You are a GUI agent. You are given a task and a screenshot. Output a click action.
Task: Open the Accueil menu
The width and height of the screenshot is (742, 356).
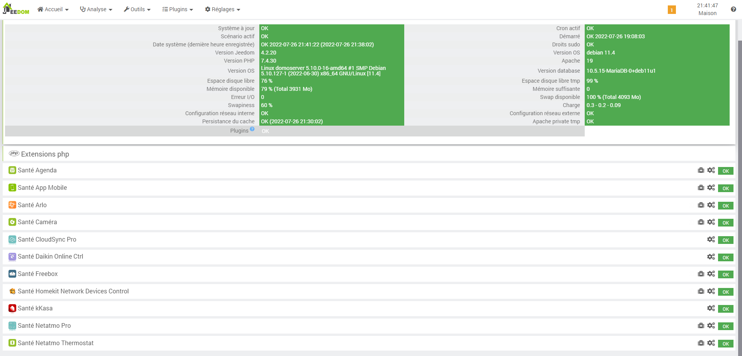pyautogui.click(x=53, y=9)
